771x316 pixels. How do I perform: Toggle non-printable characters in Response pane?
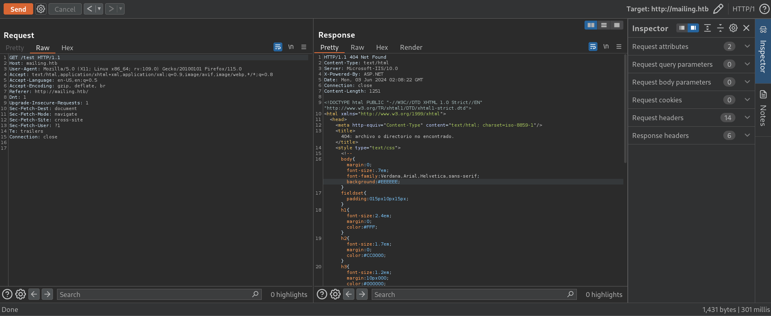coord(606,47)
